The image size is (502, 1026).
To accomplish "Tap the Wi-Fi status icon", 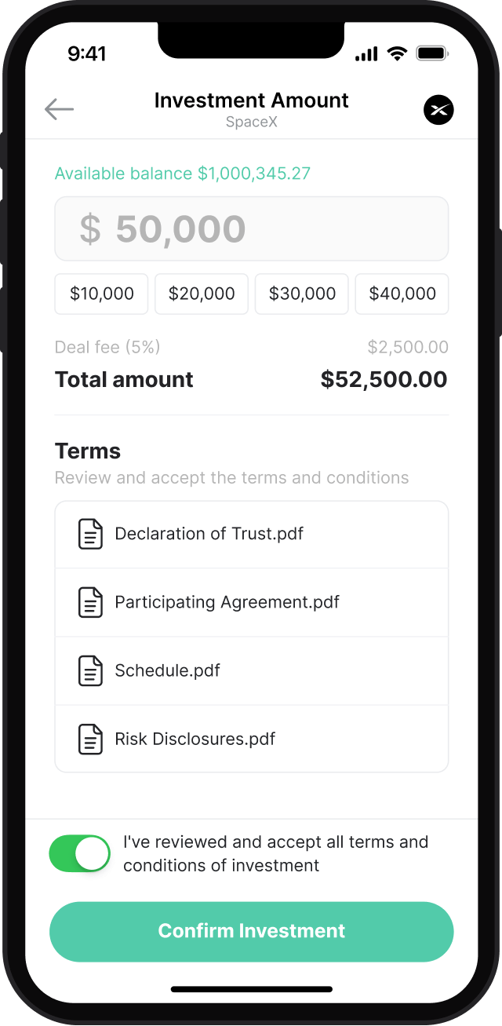I will pyautogui.click(x=398, y=53).
